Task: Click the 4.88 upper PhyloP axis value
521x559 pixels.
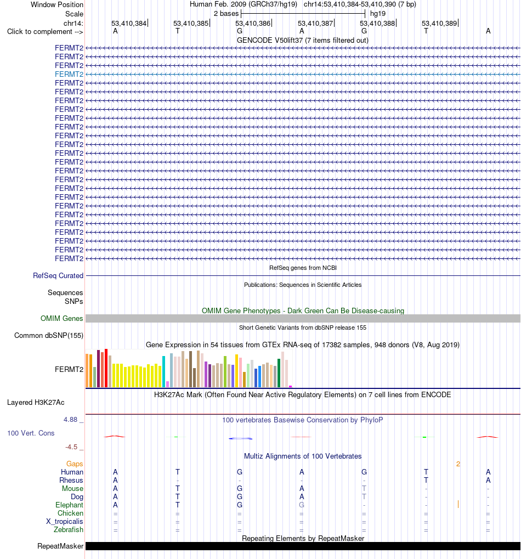Action: [x=70, y=420]
